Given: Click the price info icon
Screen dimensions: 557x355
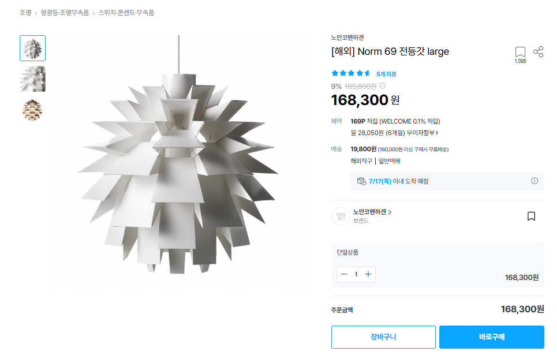Looking at the screenshot, I should (x=382, y=86).
